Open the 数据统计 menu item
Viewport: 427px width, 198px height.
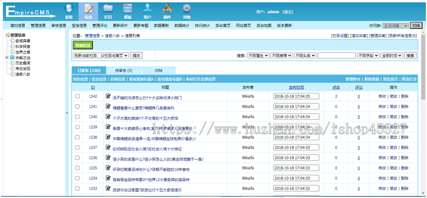tap(182, 25)
